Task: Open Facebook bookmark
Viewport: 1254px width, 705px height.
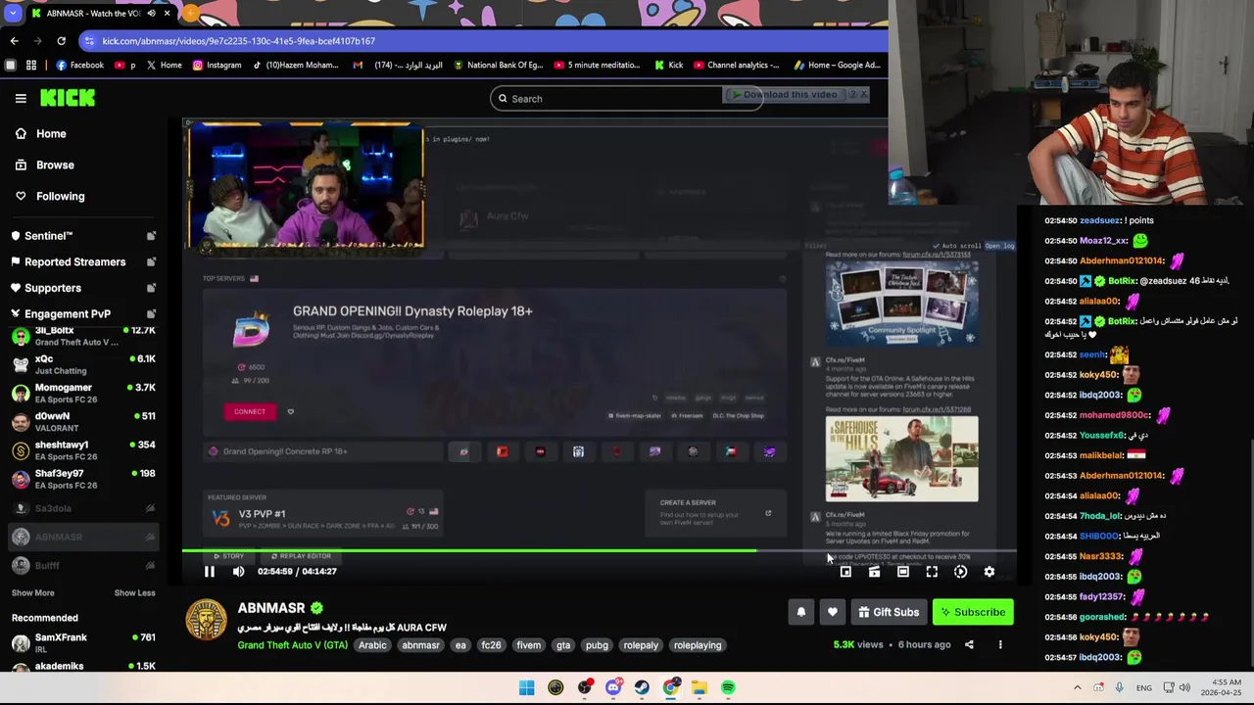Action: pyautogui.click(x=79, y=66)
